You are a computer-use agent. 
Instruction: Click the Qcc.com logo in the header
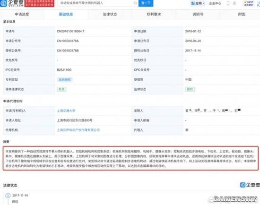coord(12,3)
